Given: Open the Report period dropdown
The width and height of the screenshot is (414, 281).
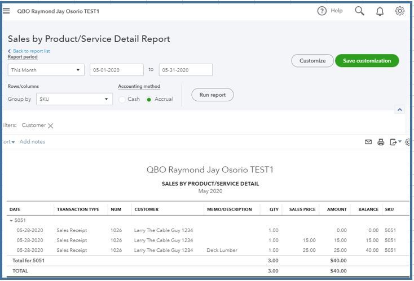Looking at the screenshot, I should click(46, 70).
